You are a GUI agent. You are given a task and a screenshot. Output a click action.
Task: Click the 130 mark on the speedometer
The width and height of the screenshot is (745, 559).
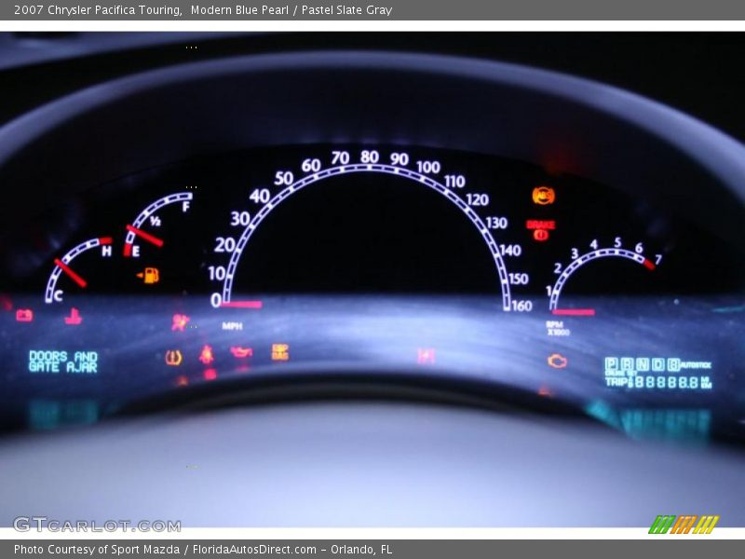pos(496,223)
